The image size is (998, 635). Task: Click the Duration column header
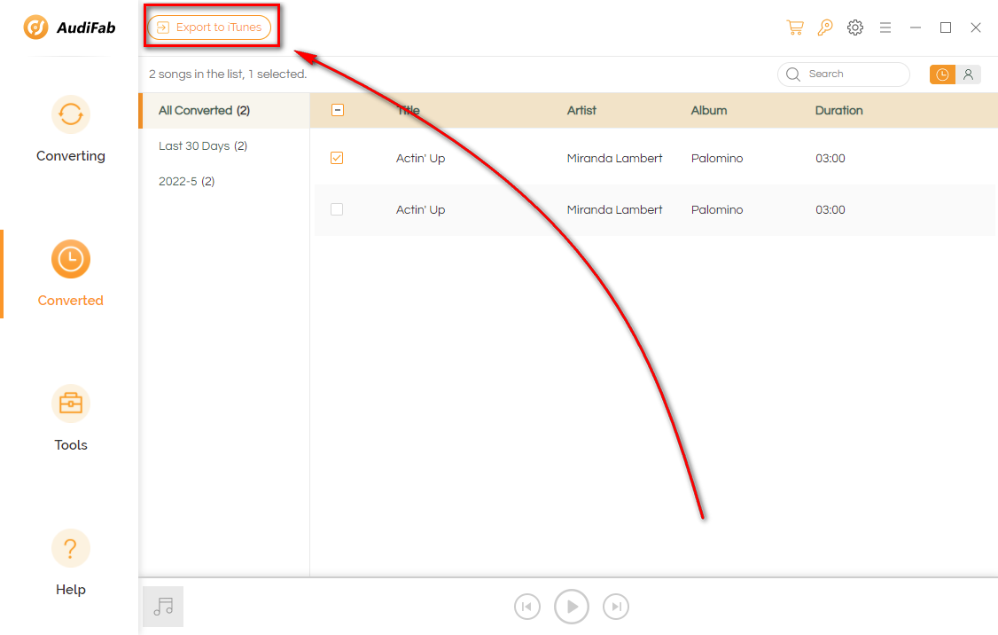pos(838,110)
